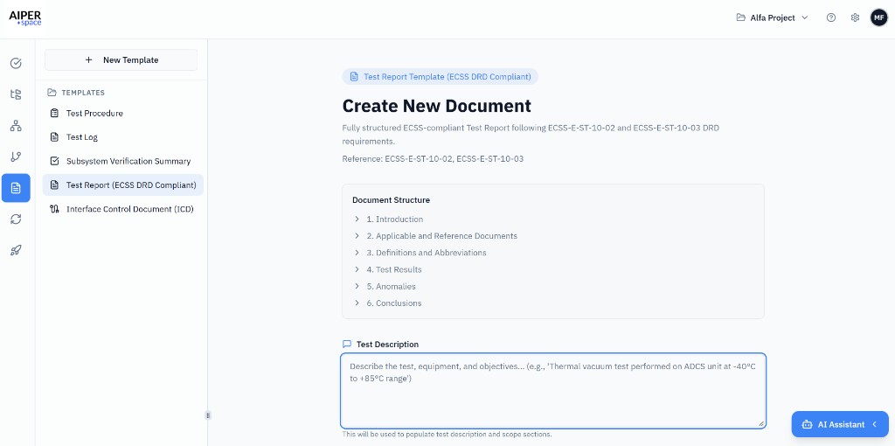
Task: Click the AIPER space logo
Action: click(x=25, y=17)
